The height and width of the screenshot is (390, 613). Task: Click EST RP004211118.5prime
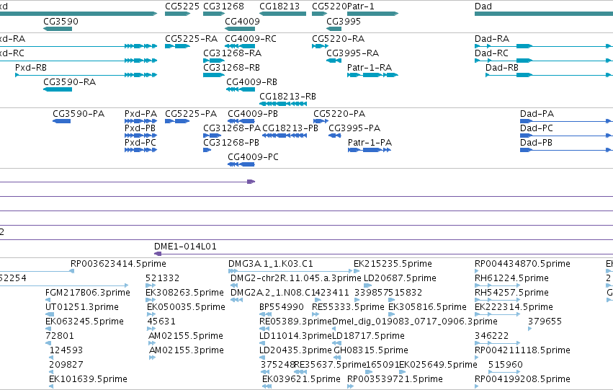477,358
